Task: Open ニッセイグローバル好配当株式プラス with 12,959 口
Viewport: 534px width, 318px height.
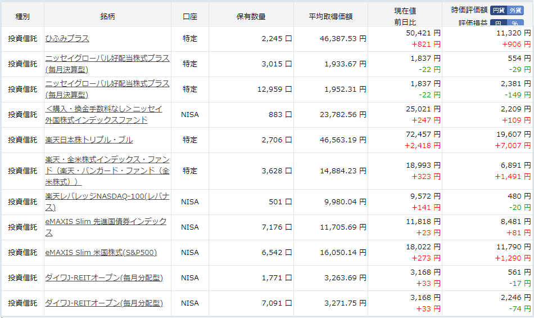Action: 107,89
